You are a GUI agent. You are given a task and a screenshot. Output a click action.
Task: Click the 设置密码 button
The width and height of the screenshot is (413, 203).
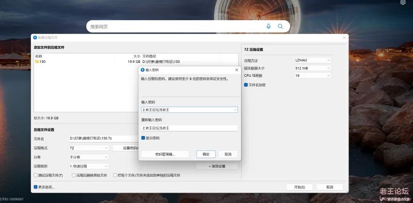[125, 148]
